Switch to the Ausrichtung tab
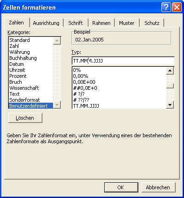Viewport: 184px width, 198px height. (x=46, y=23)
